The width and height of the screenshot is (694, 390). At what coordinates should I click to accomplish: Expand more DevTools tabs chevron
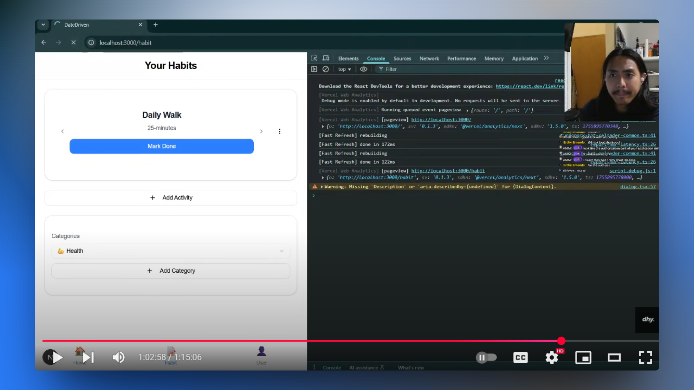[546, 58]
